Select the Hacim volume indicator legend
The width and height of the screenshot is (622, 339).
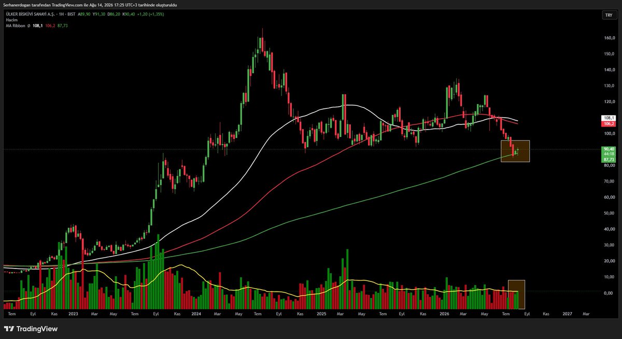coord(11,19)
